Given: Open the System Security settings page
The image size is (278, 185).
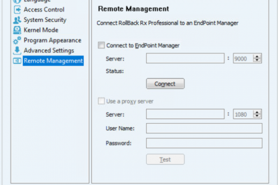Looking at the screenshot, I should 45,20.
